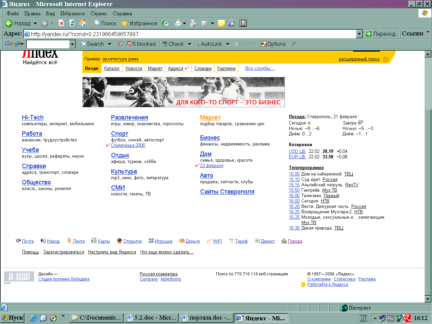
Task: Open Google toolbar Options
Action: pos(273,44)
